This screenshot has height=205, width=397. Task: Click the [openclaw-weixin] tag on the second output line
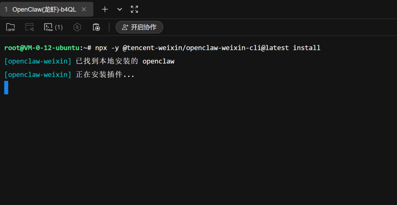point(38,75)
